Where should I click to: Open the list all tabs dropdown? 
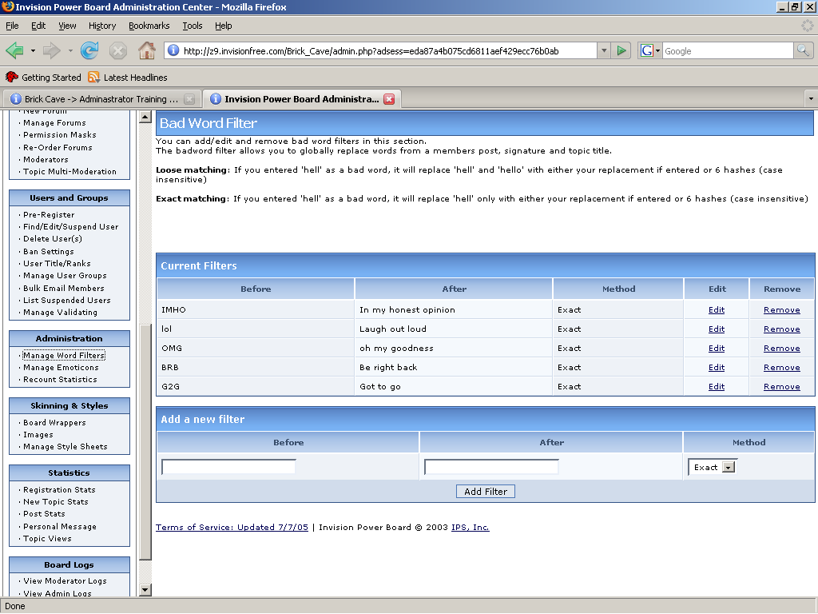811,98
